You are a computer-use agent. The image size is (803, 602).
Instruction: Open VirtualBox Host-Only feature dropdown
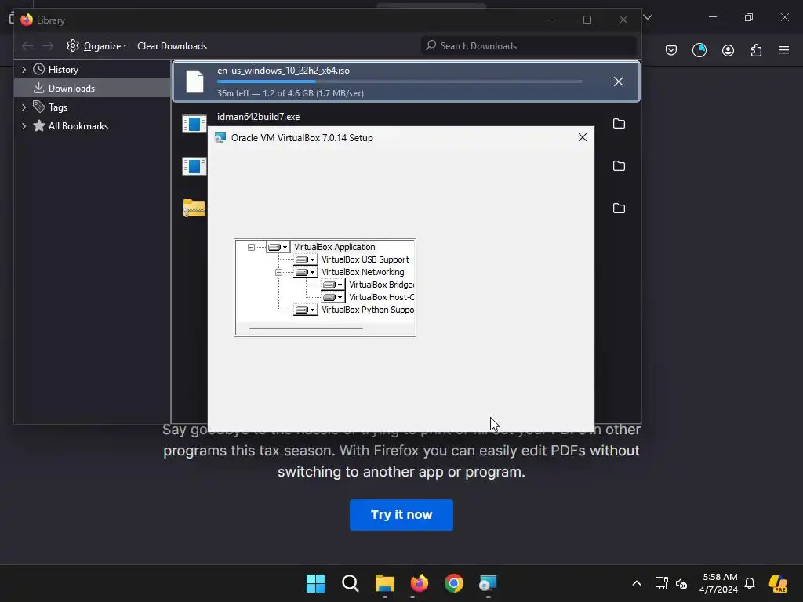333,297
